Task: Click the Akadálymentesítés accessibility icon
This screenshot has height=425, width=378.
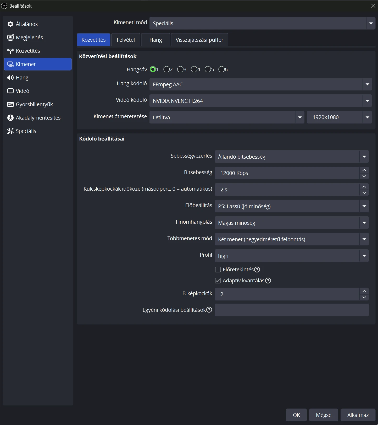Action: pos(10,118)
